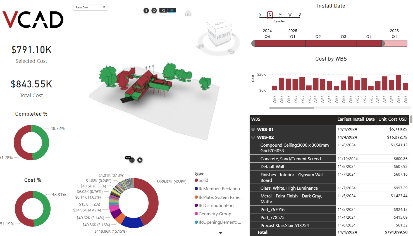Click the download arrow icon above the 3D viewer

coord(146,11)
